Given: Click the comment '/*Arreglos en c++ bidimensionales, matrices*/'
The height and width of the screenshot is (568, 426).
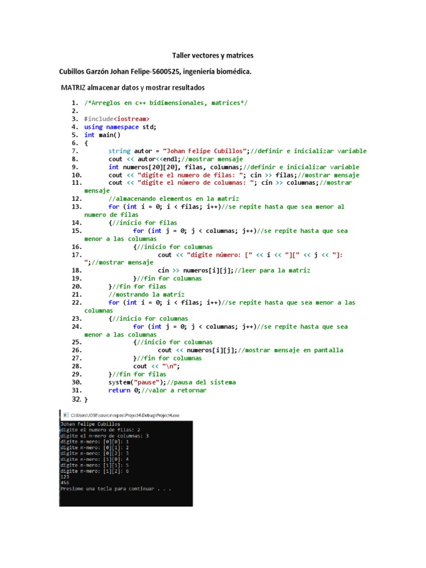Looking at the screenshot, I should tap(166, 103).
